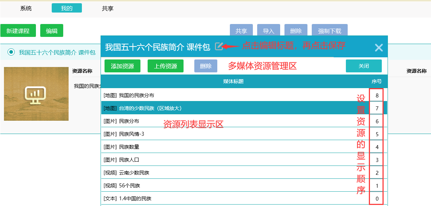
Task: Click the courseware thumbnail image
Action: (36, 94)
